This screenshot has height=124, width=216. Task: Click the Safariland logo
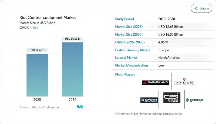tap(156, 82)
